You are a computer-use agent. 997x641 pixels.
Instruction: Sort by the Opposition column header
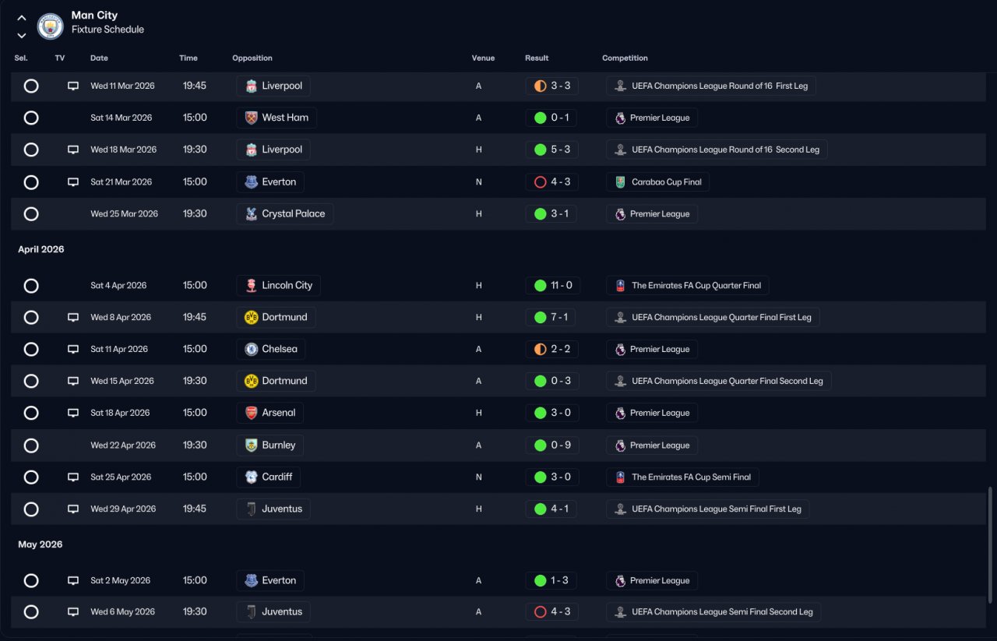[252, 58]
